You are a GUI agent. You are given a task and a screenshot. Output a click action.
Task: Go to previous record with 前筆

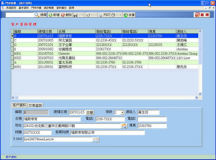point(117,15)
